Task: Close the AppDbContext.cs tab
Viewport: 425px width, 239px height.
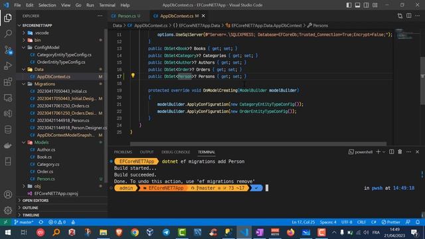Action: (x=203, y=16)
